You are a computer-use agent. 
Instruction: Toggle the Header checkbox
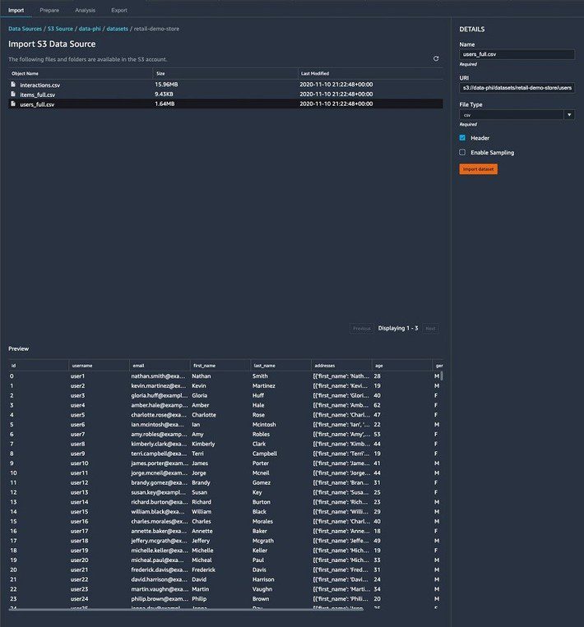point(462,137)
